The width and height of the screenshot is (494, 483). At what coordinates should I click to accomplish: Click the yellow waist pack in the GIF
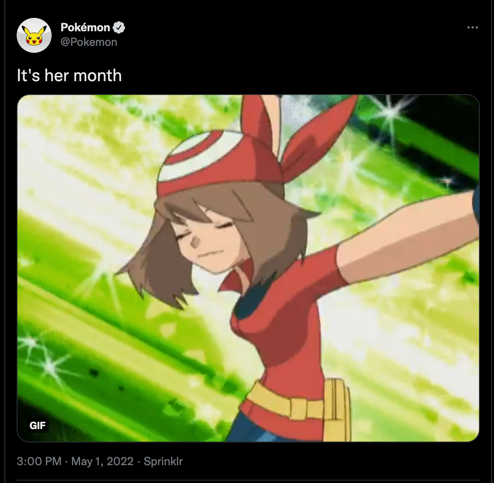337,410
